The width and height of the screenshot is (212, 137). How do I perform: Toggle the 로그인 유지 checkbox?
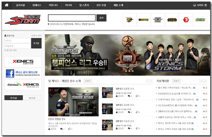pyautogui.click(x=5, y=50)
